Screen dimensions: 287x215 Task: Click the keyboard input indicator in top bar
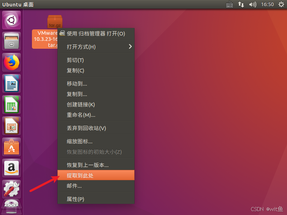[229, 5]
